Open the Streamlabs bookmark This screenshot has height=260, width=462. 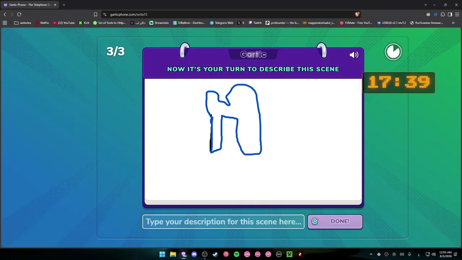click(x=159, y=23)
